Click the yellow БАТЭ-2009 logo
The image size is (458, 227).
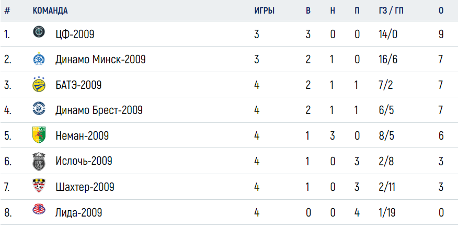pos(39,85)
